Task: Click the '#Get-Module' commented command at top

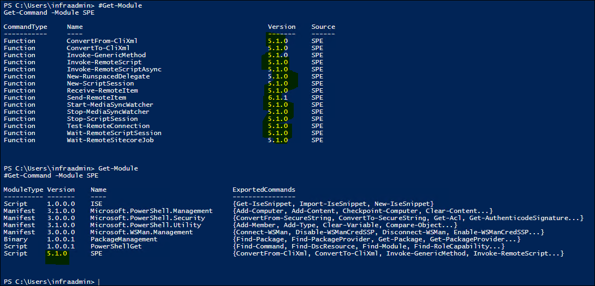Action: pos(120,5)
